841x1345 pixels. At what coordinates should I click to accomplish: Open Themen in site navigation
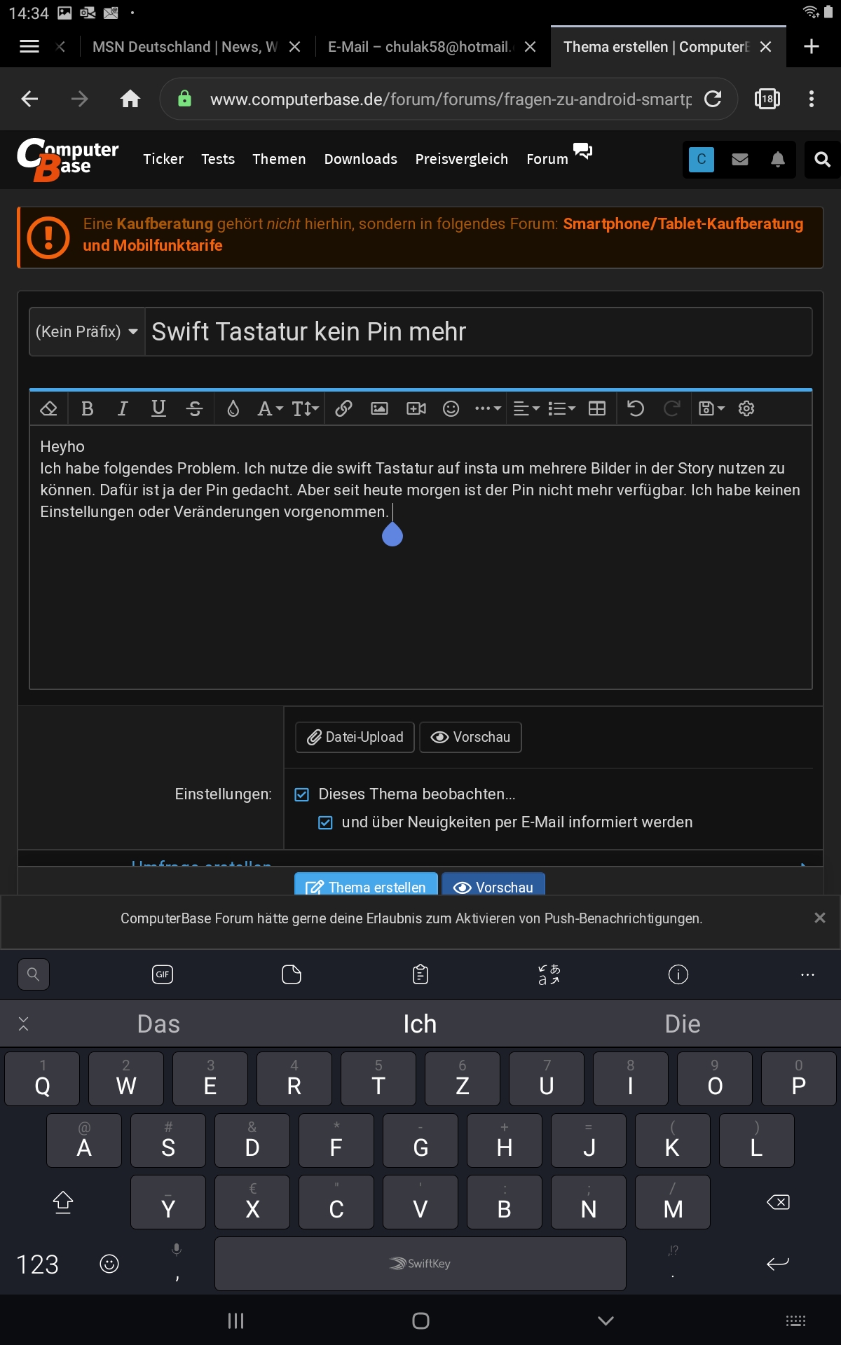[x=279, y=159]
